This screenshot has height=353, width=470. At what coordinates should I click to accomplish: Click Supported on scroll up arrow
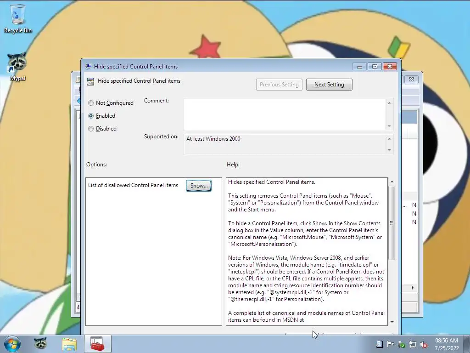click(389, 139)
